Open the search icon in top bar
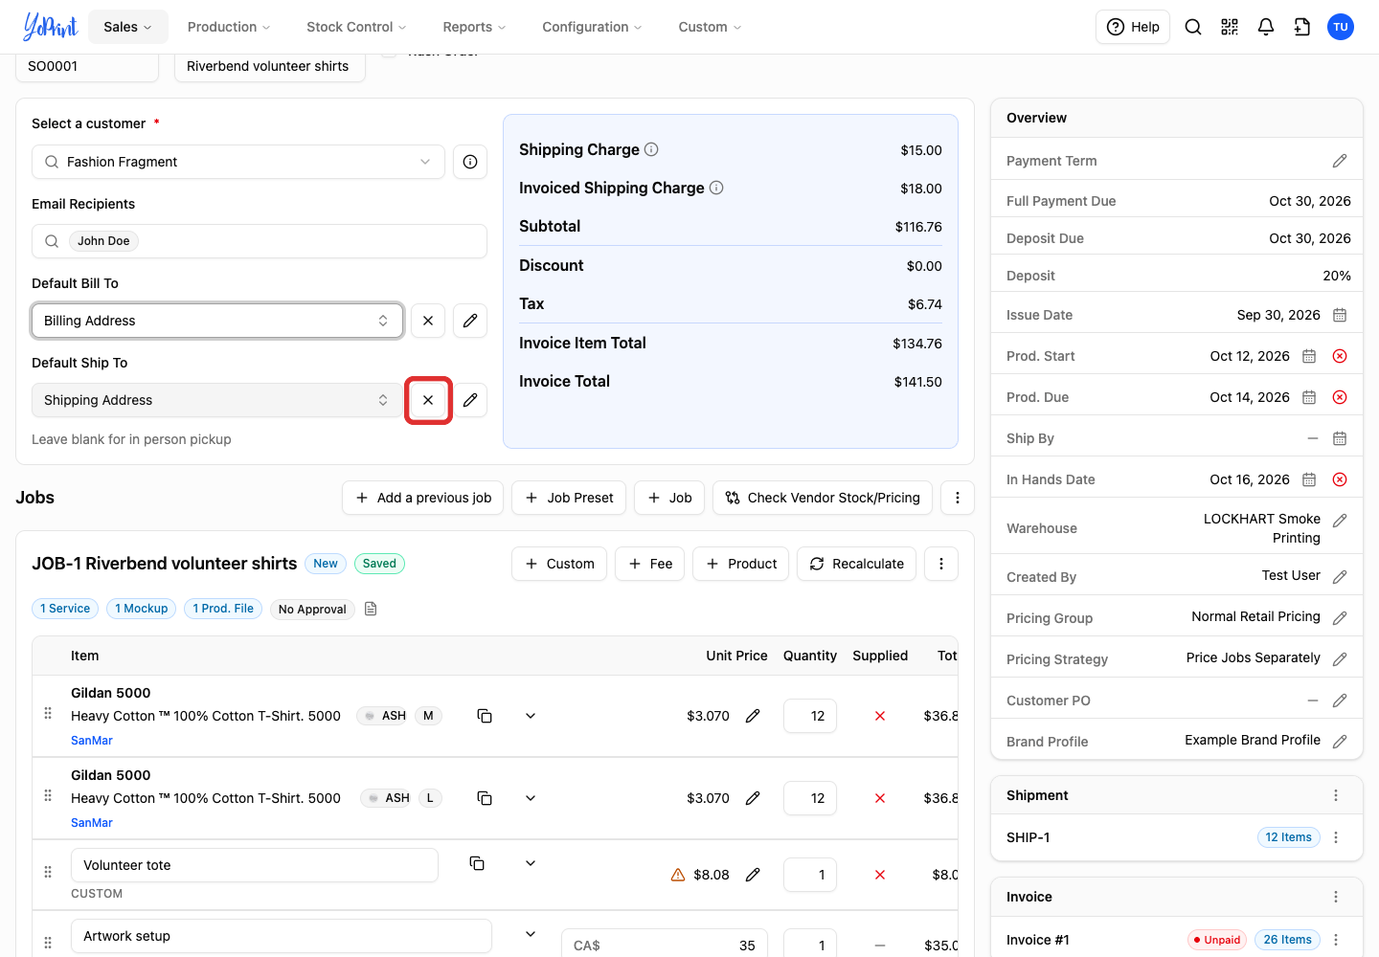Screen dimensions: 1379x957 pos(1193,27)
